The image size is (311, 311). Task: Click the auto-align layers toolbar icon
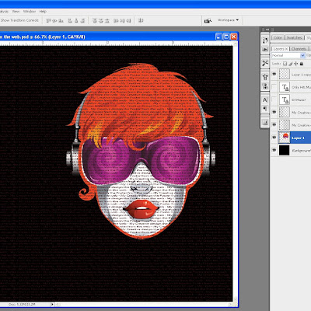click(x=141, y=20)
